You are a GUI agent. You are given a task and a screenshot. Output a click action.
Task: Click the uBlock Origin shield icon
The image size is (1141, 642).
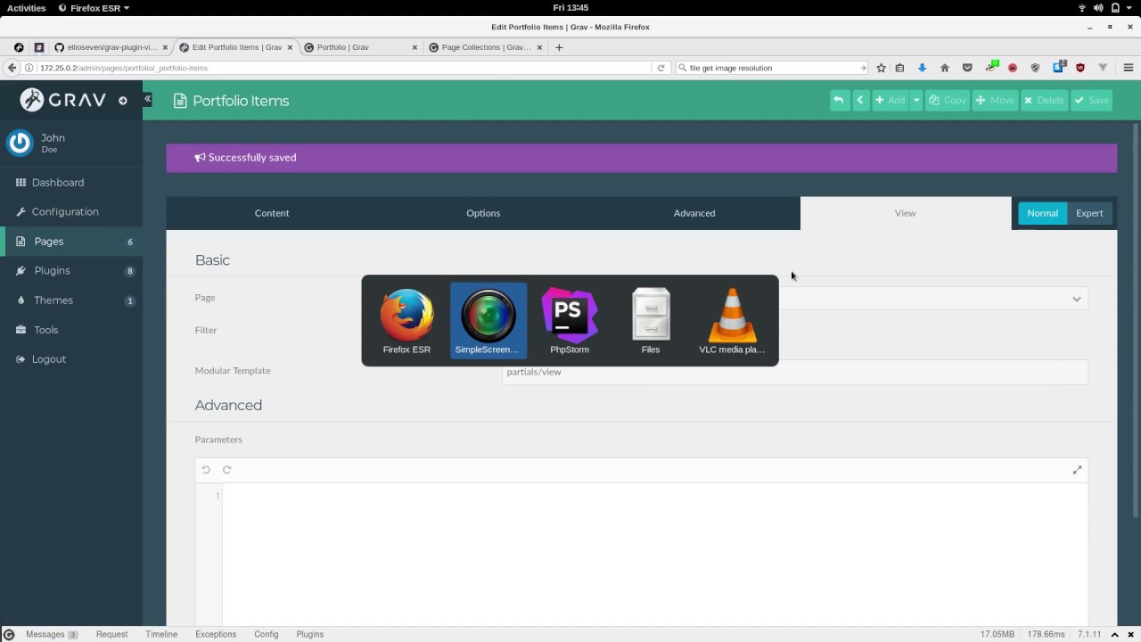click(x=1080, y=68)
